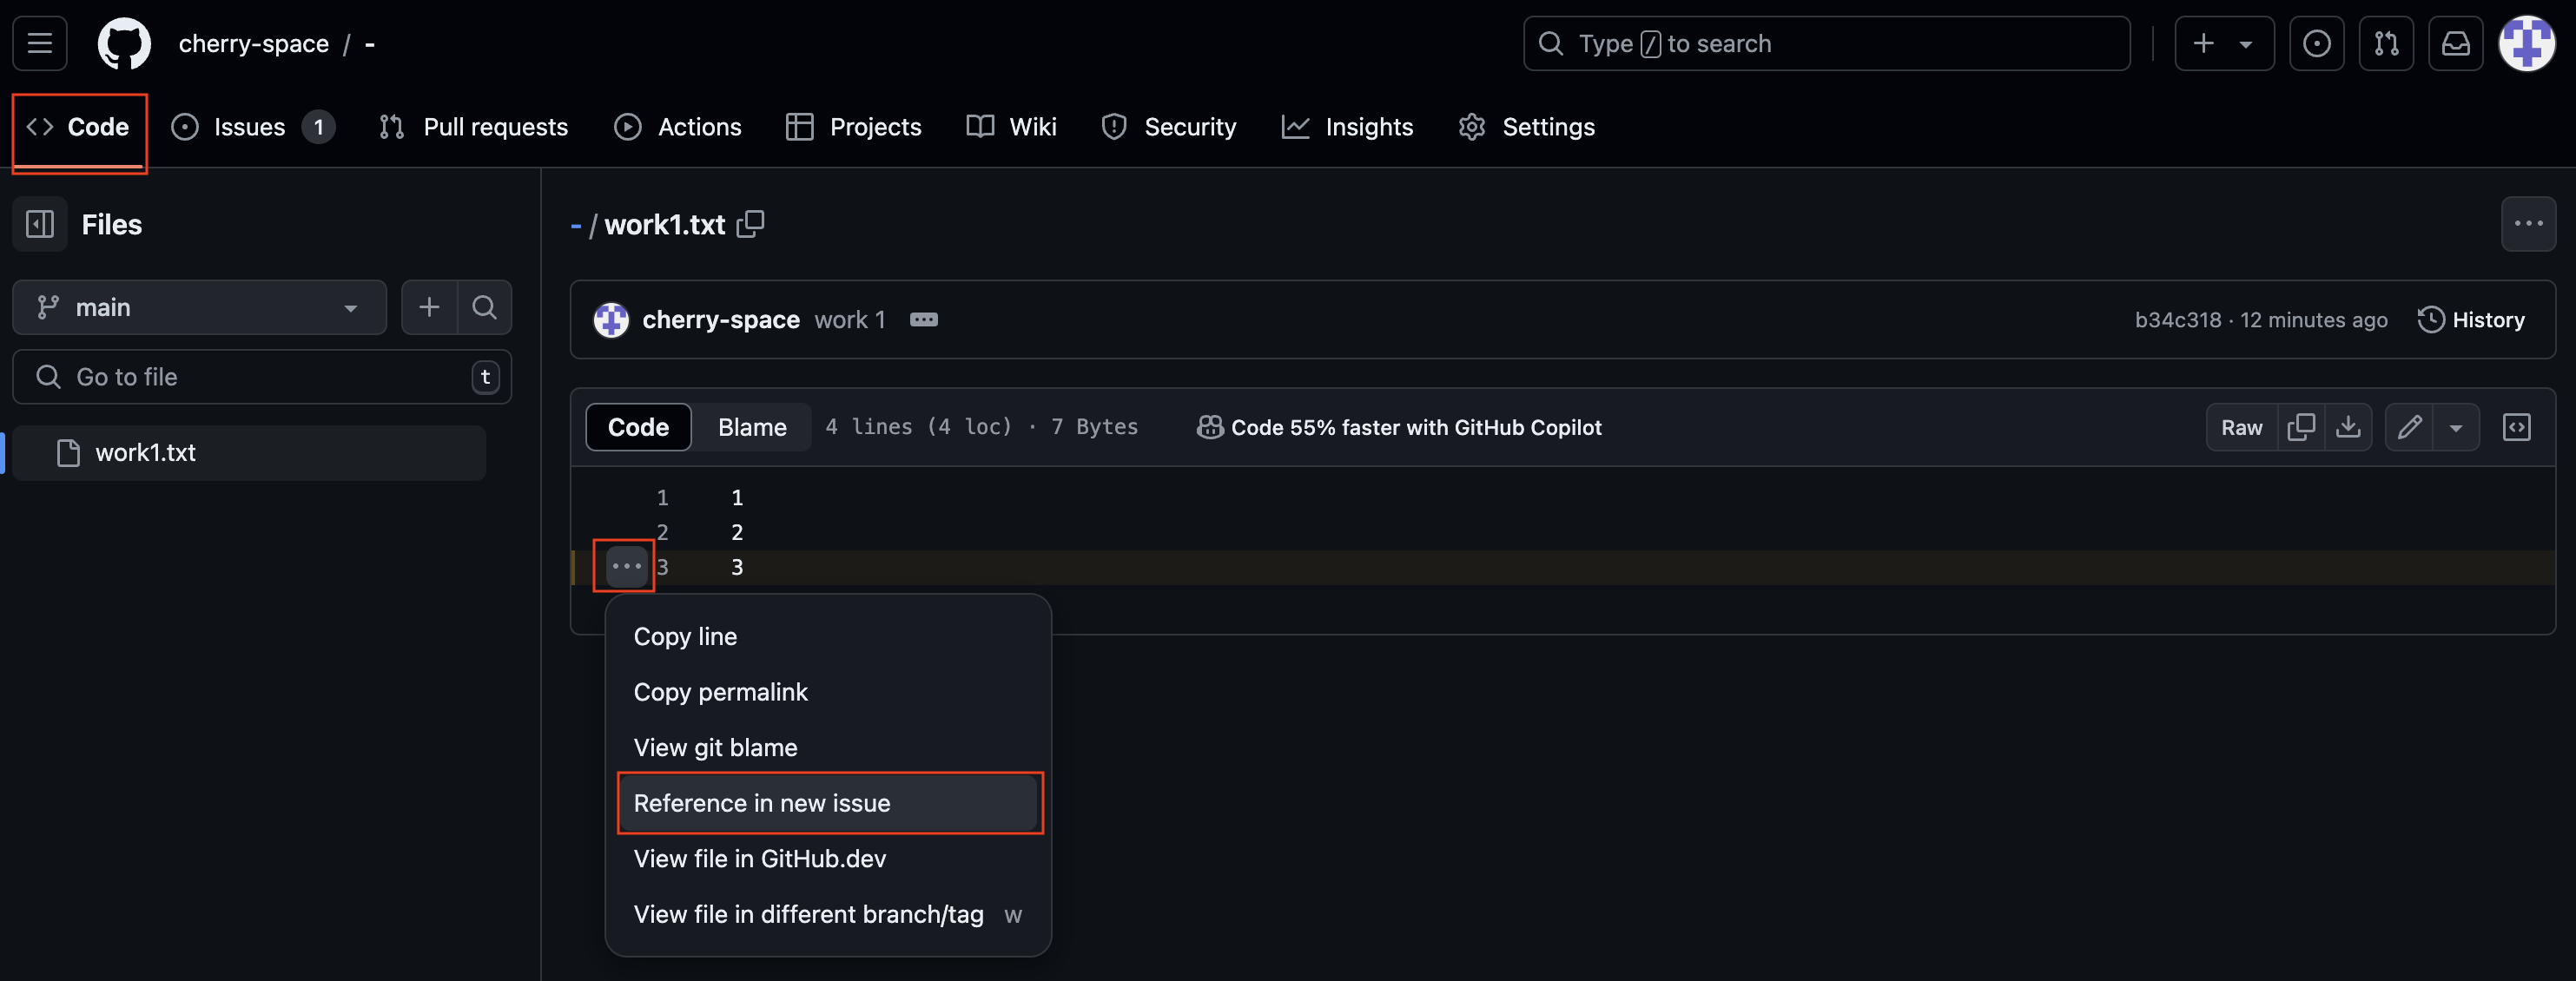Viewport: 2576px width, 981px height.
Task: Edit this file with pencil icon
Action: pos(2409,427)
